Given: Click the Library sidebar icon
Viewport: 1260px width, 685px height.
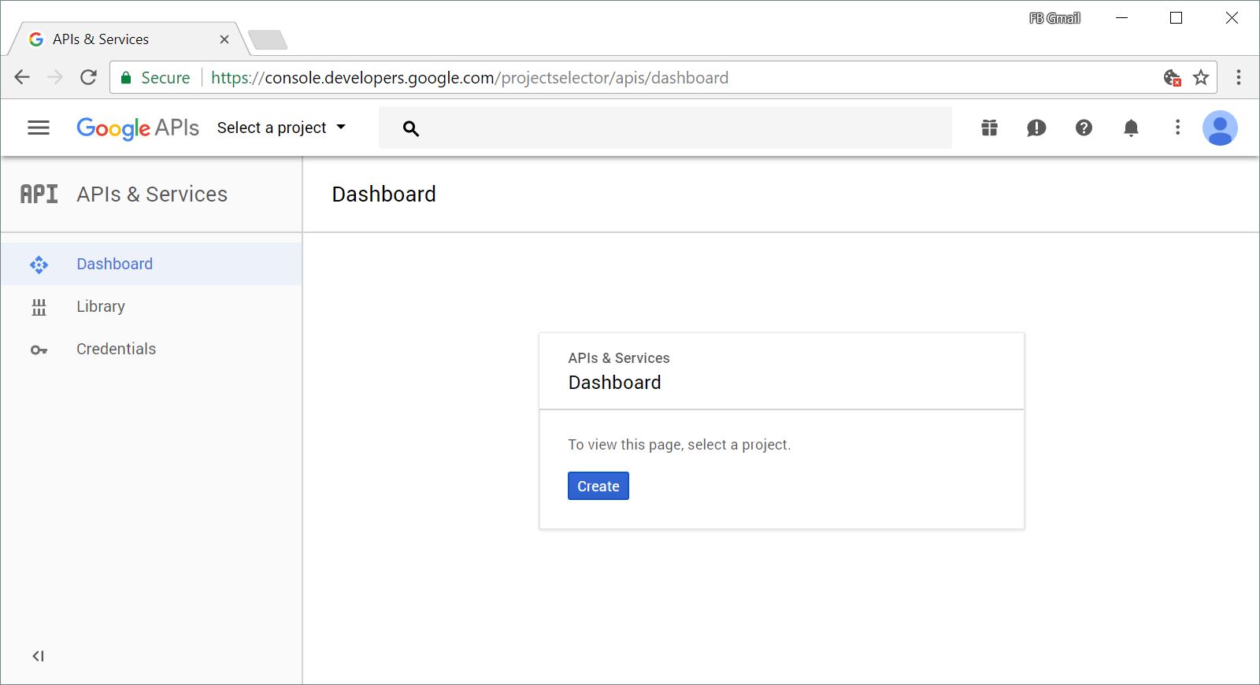Looking at the screenshot, I should coord(39,307).
